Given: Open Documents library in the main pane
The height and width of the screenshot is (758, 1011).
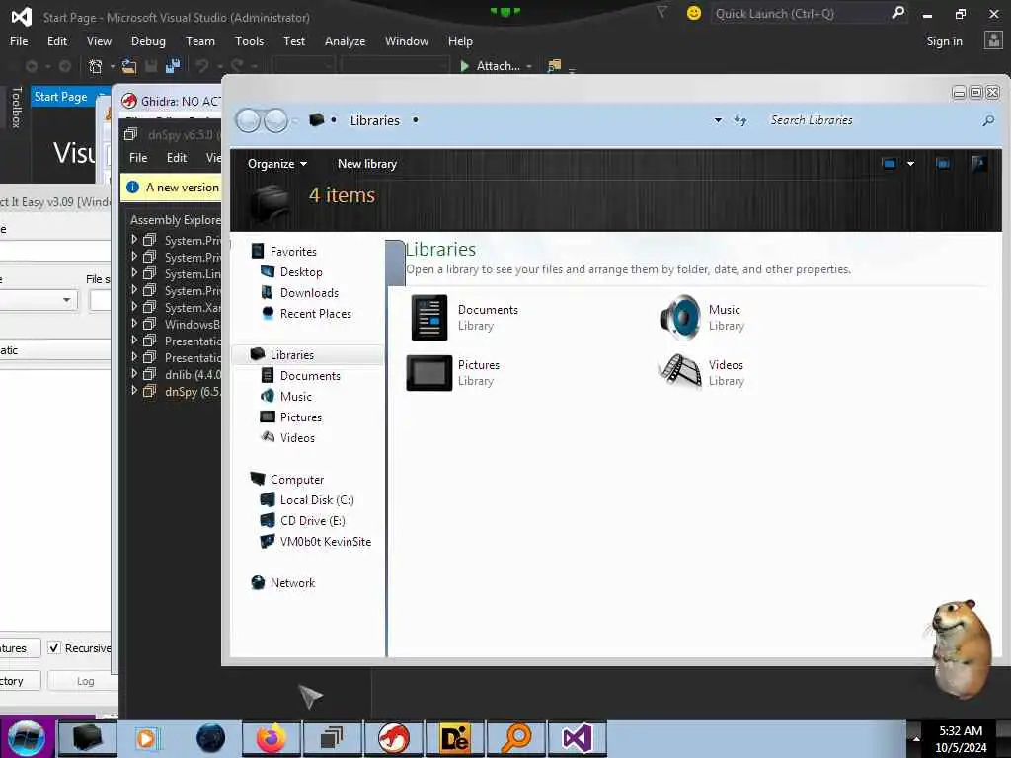Looking at the screenshot, I should pyautogui.click(x=466, y=317).
